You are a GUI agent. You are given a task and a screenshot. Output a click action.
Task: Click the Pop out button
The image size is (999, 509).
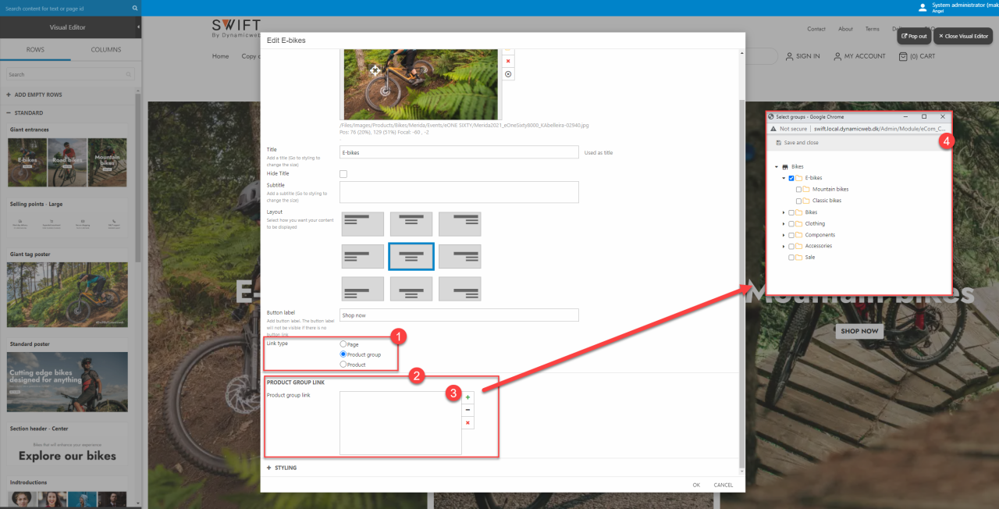[x=914, y=36]
